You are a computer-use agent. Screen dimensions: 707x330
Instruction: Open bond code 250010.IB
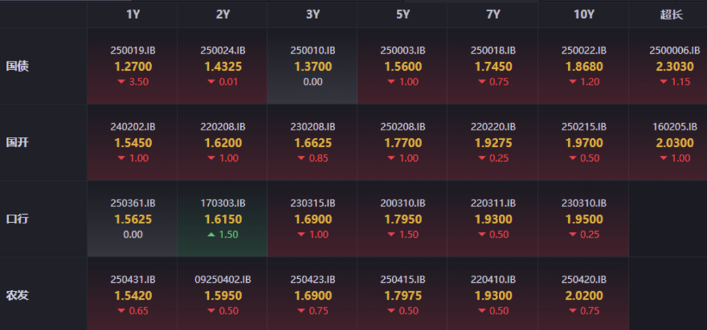click(x=313, y=50)
